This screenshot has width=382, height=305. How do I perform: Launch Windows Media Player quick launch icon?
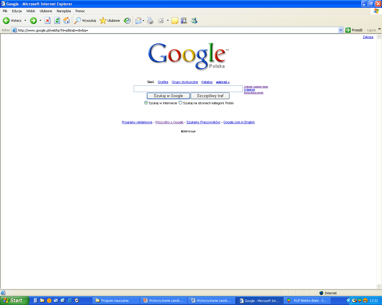tap(77, 301)
